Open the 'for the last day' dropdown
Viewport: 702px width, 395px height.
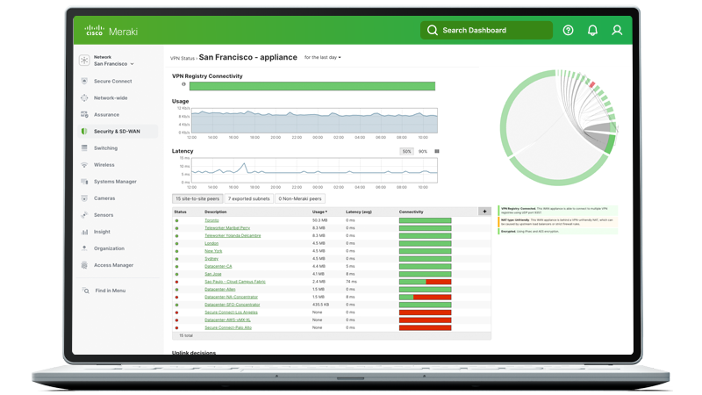(322, 57)
